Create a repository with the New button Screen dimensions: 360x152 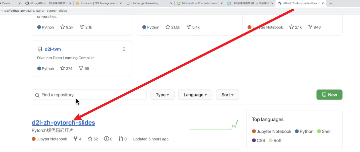coord(329,95)
